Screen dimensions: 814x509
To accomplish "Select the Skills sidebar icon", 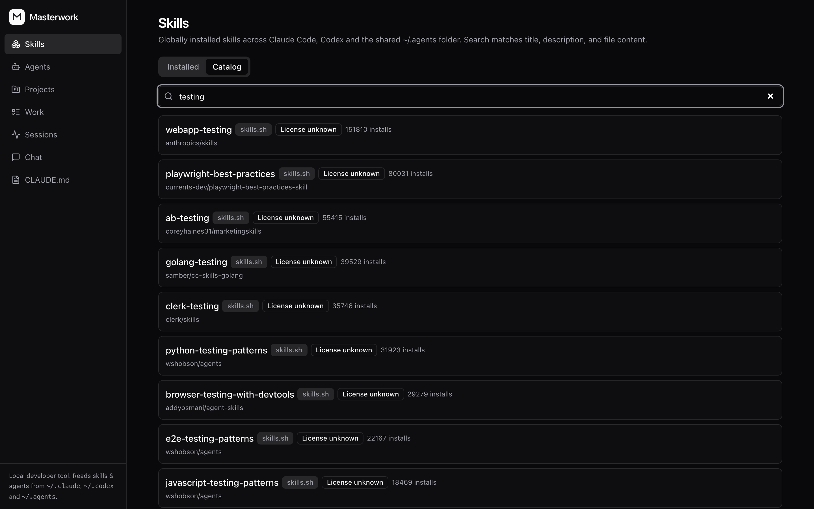I will click(16, 44).
